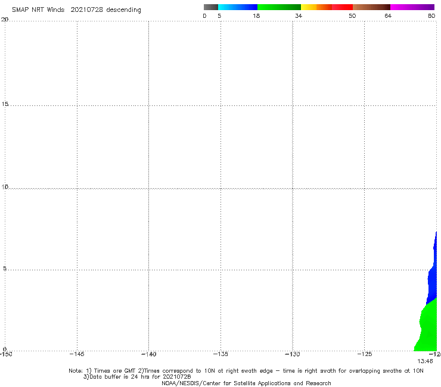Click the title text 'SMAP NRT Winds'
Screen dimensions: 441x387
pos(38,10)
